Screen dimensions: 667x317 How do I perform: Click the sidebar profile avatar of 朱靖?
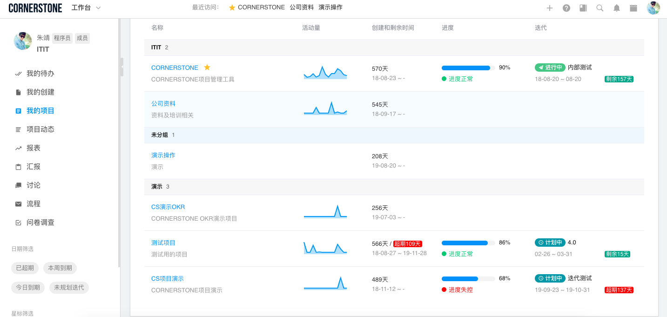tap(23, 41)
